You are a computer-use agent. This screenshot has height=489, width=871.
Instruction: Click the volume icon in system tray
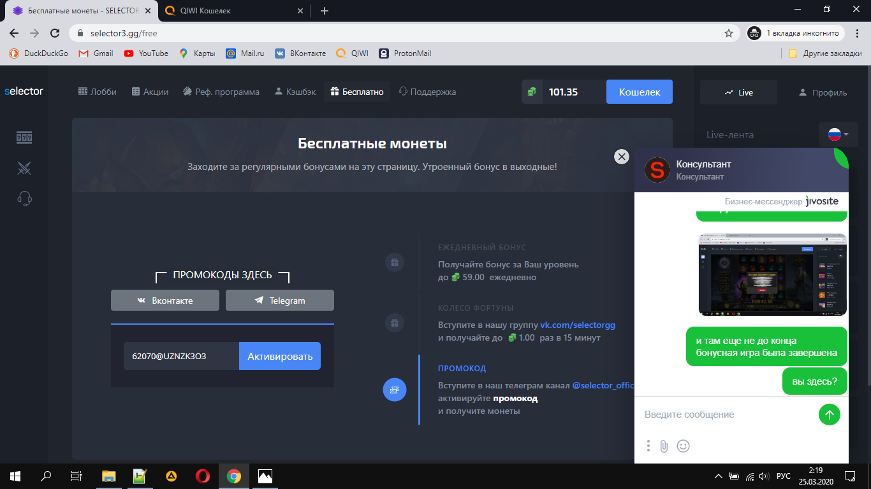click(x=763, y=476)
